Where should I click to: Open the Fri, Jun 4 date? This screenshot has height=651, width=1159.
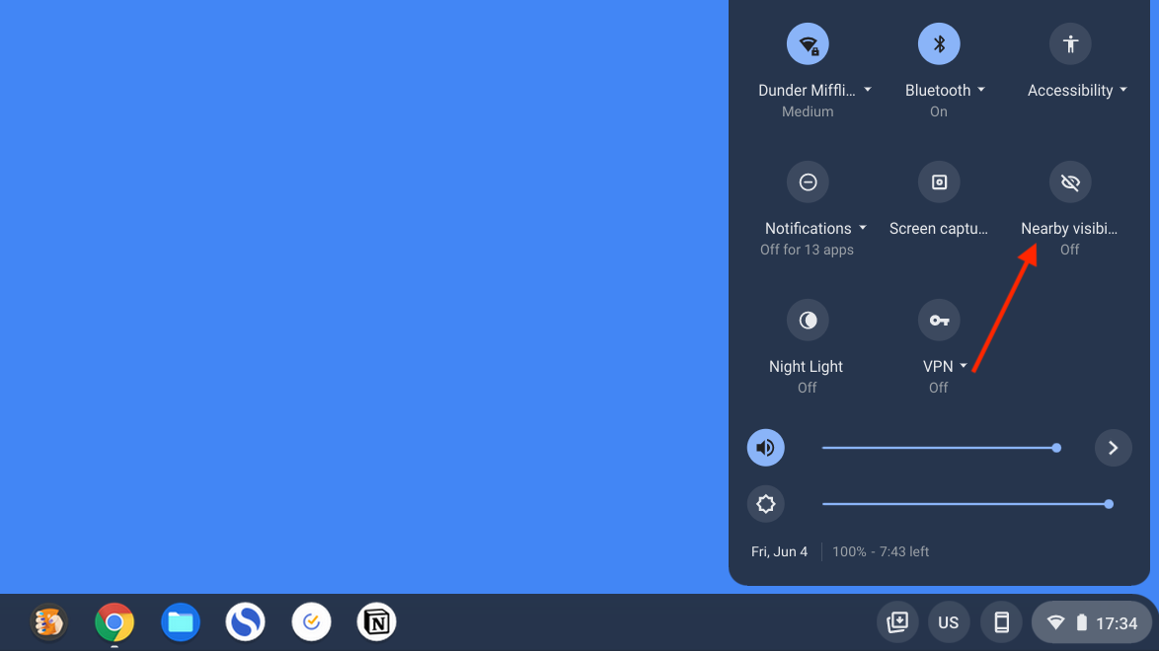[x=779, y=552]
